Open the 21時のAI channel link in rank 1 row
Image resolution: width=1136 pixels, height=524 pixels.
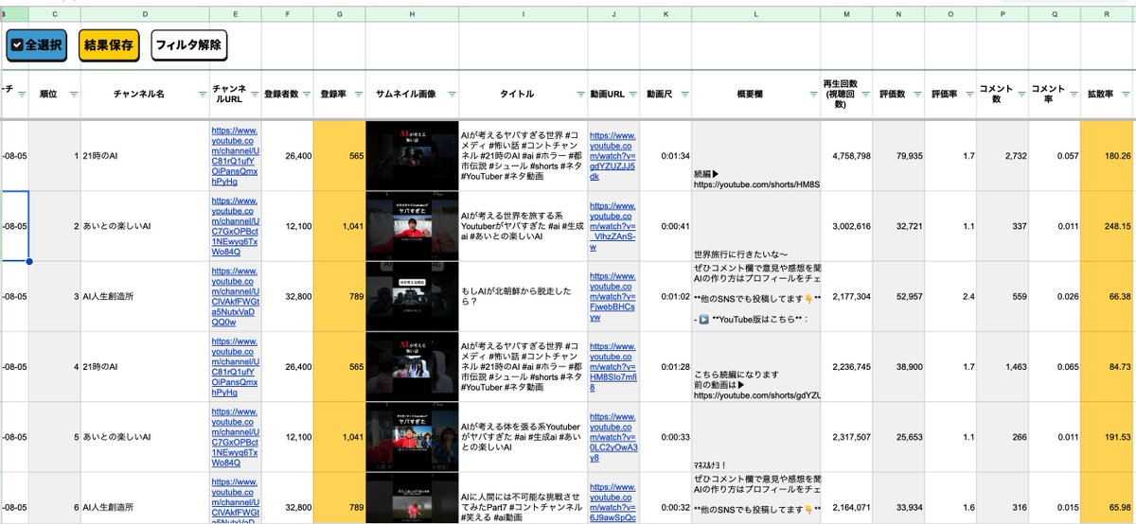tap(234, 155)
